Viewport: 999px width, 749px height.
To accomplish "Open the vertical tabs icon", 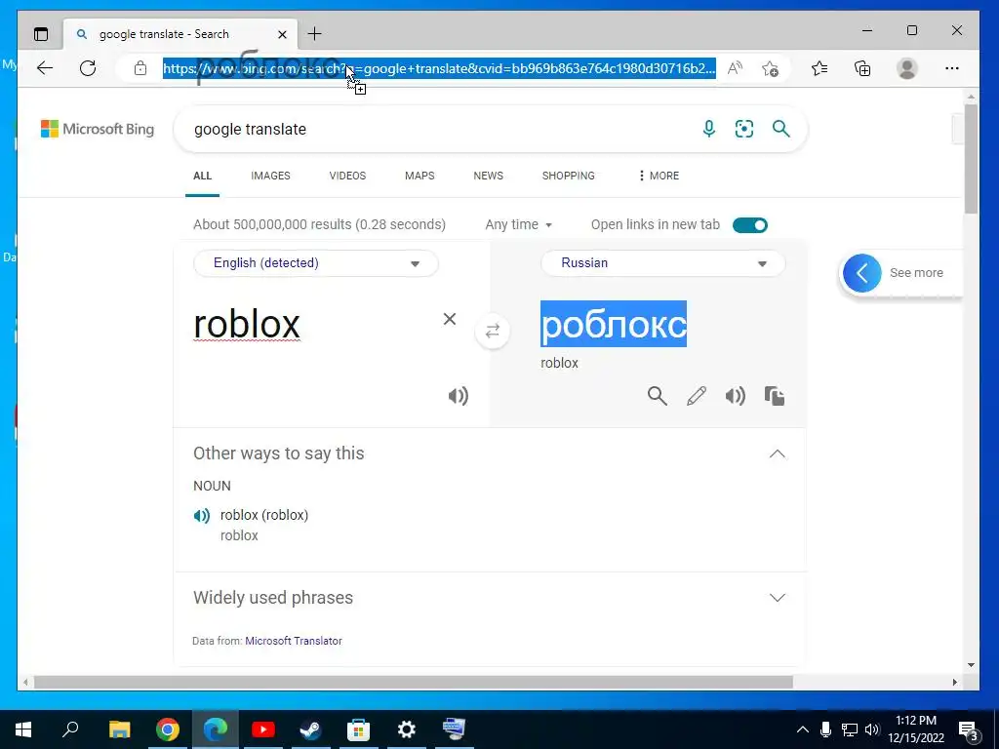I will pyautogui.click(x=41, y=34).
